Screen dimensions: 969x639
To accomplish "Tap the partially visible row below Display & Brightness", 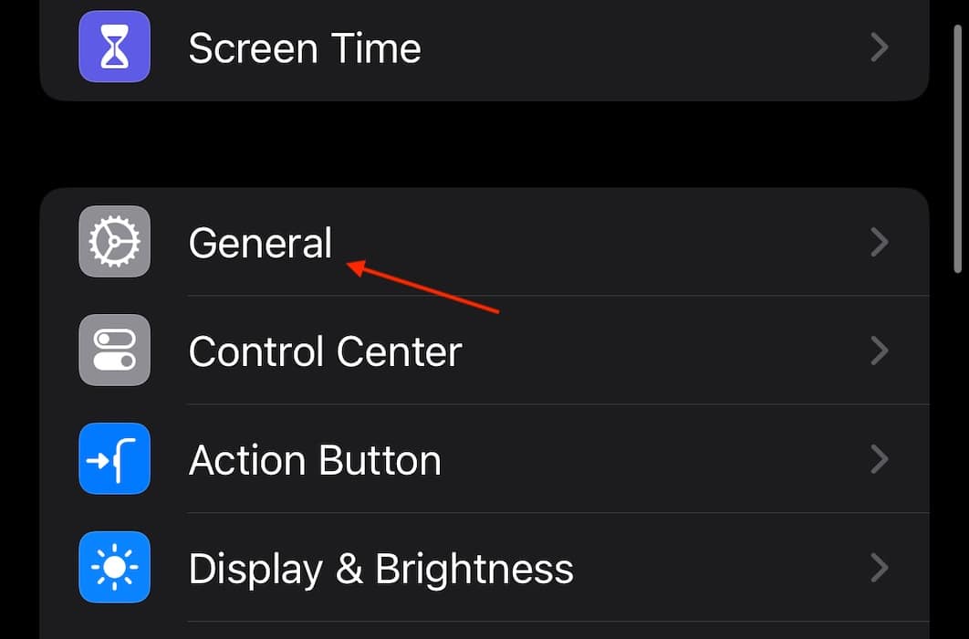I will 484,632.
